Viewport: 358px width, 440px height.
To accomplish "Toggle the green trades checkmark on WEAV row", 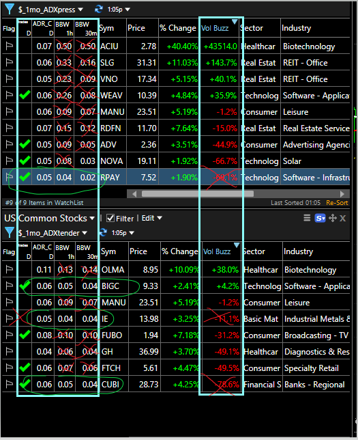I will (25, 95).
